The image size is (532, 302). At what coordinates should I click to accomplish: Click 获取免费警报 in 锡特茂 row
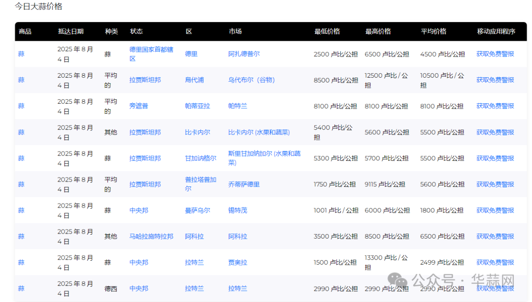[x=495, y=211]
